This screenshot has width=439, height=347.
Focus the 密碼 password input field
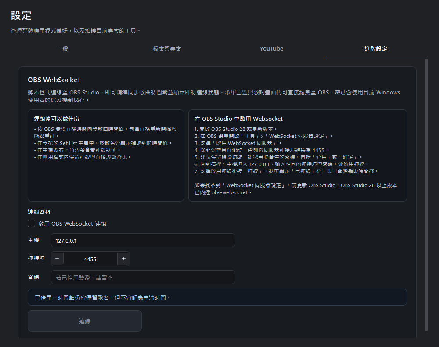[x=143, y=277]
